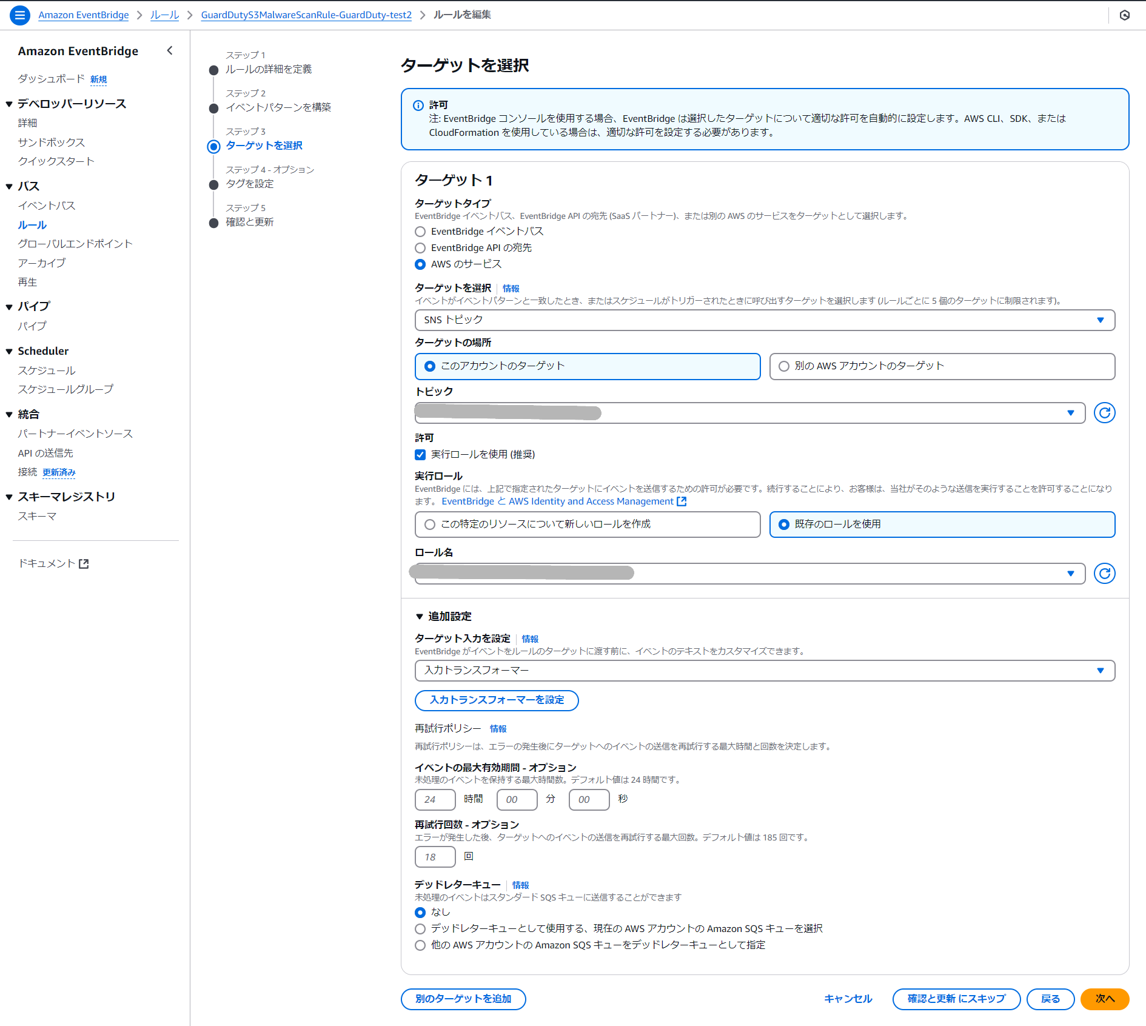
Task: Open アーカイブ in sidebar
Action: 42,263
